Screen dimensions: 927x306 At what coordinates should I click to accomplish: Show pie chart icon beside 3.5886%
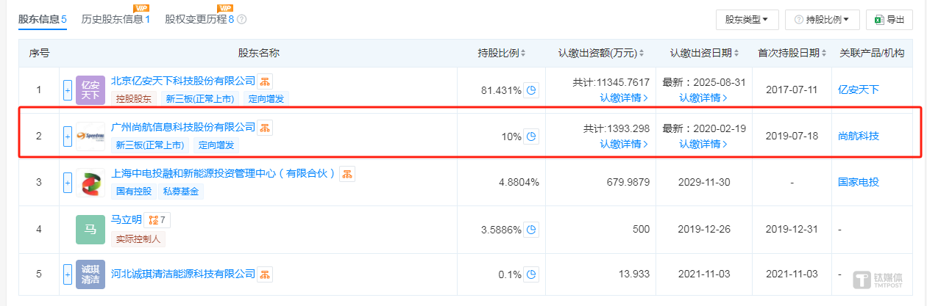[531, 230]
